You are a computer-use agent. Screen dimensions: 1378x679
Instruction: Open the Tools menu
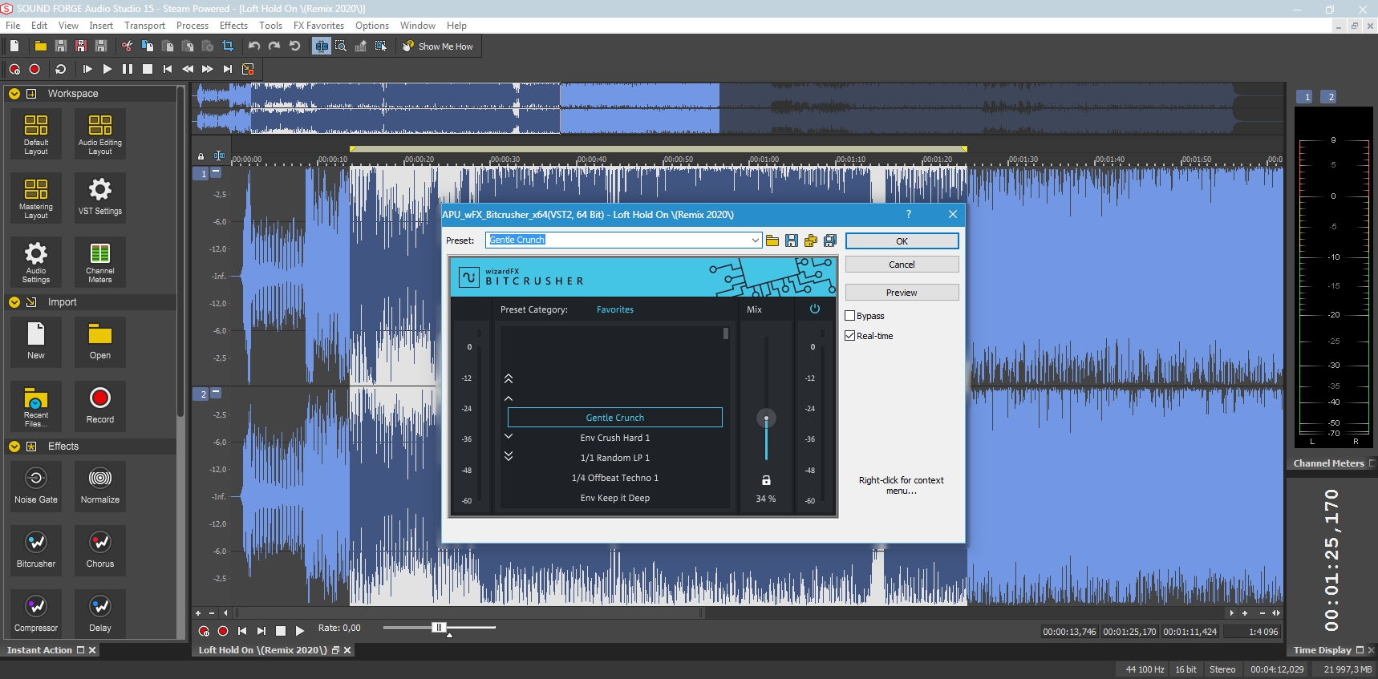pyautogui.click(x=270, y=26)
